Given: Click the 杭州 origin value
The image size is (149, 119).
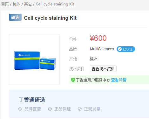Looking at the screenshot, I should coord(94,59).
